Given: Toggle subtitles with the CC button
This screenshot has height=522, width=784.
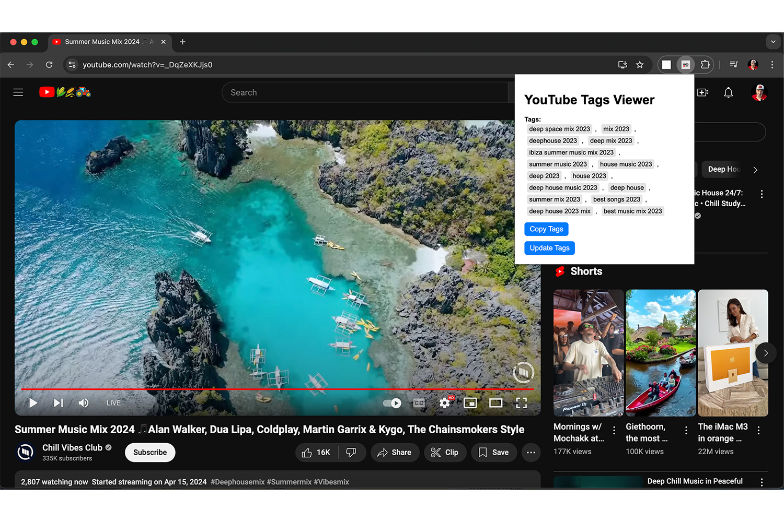Looking at the screenshot, I should (419, 403).
